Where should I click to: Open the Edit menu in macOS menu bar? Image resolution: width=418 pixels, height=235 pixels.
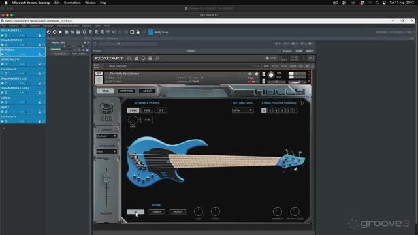pyautogui.click(x=57, y=3)
